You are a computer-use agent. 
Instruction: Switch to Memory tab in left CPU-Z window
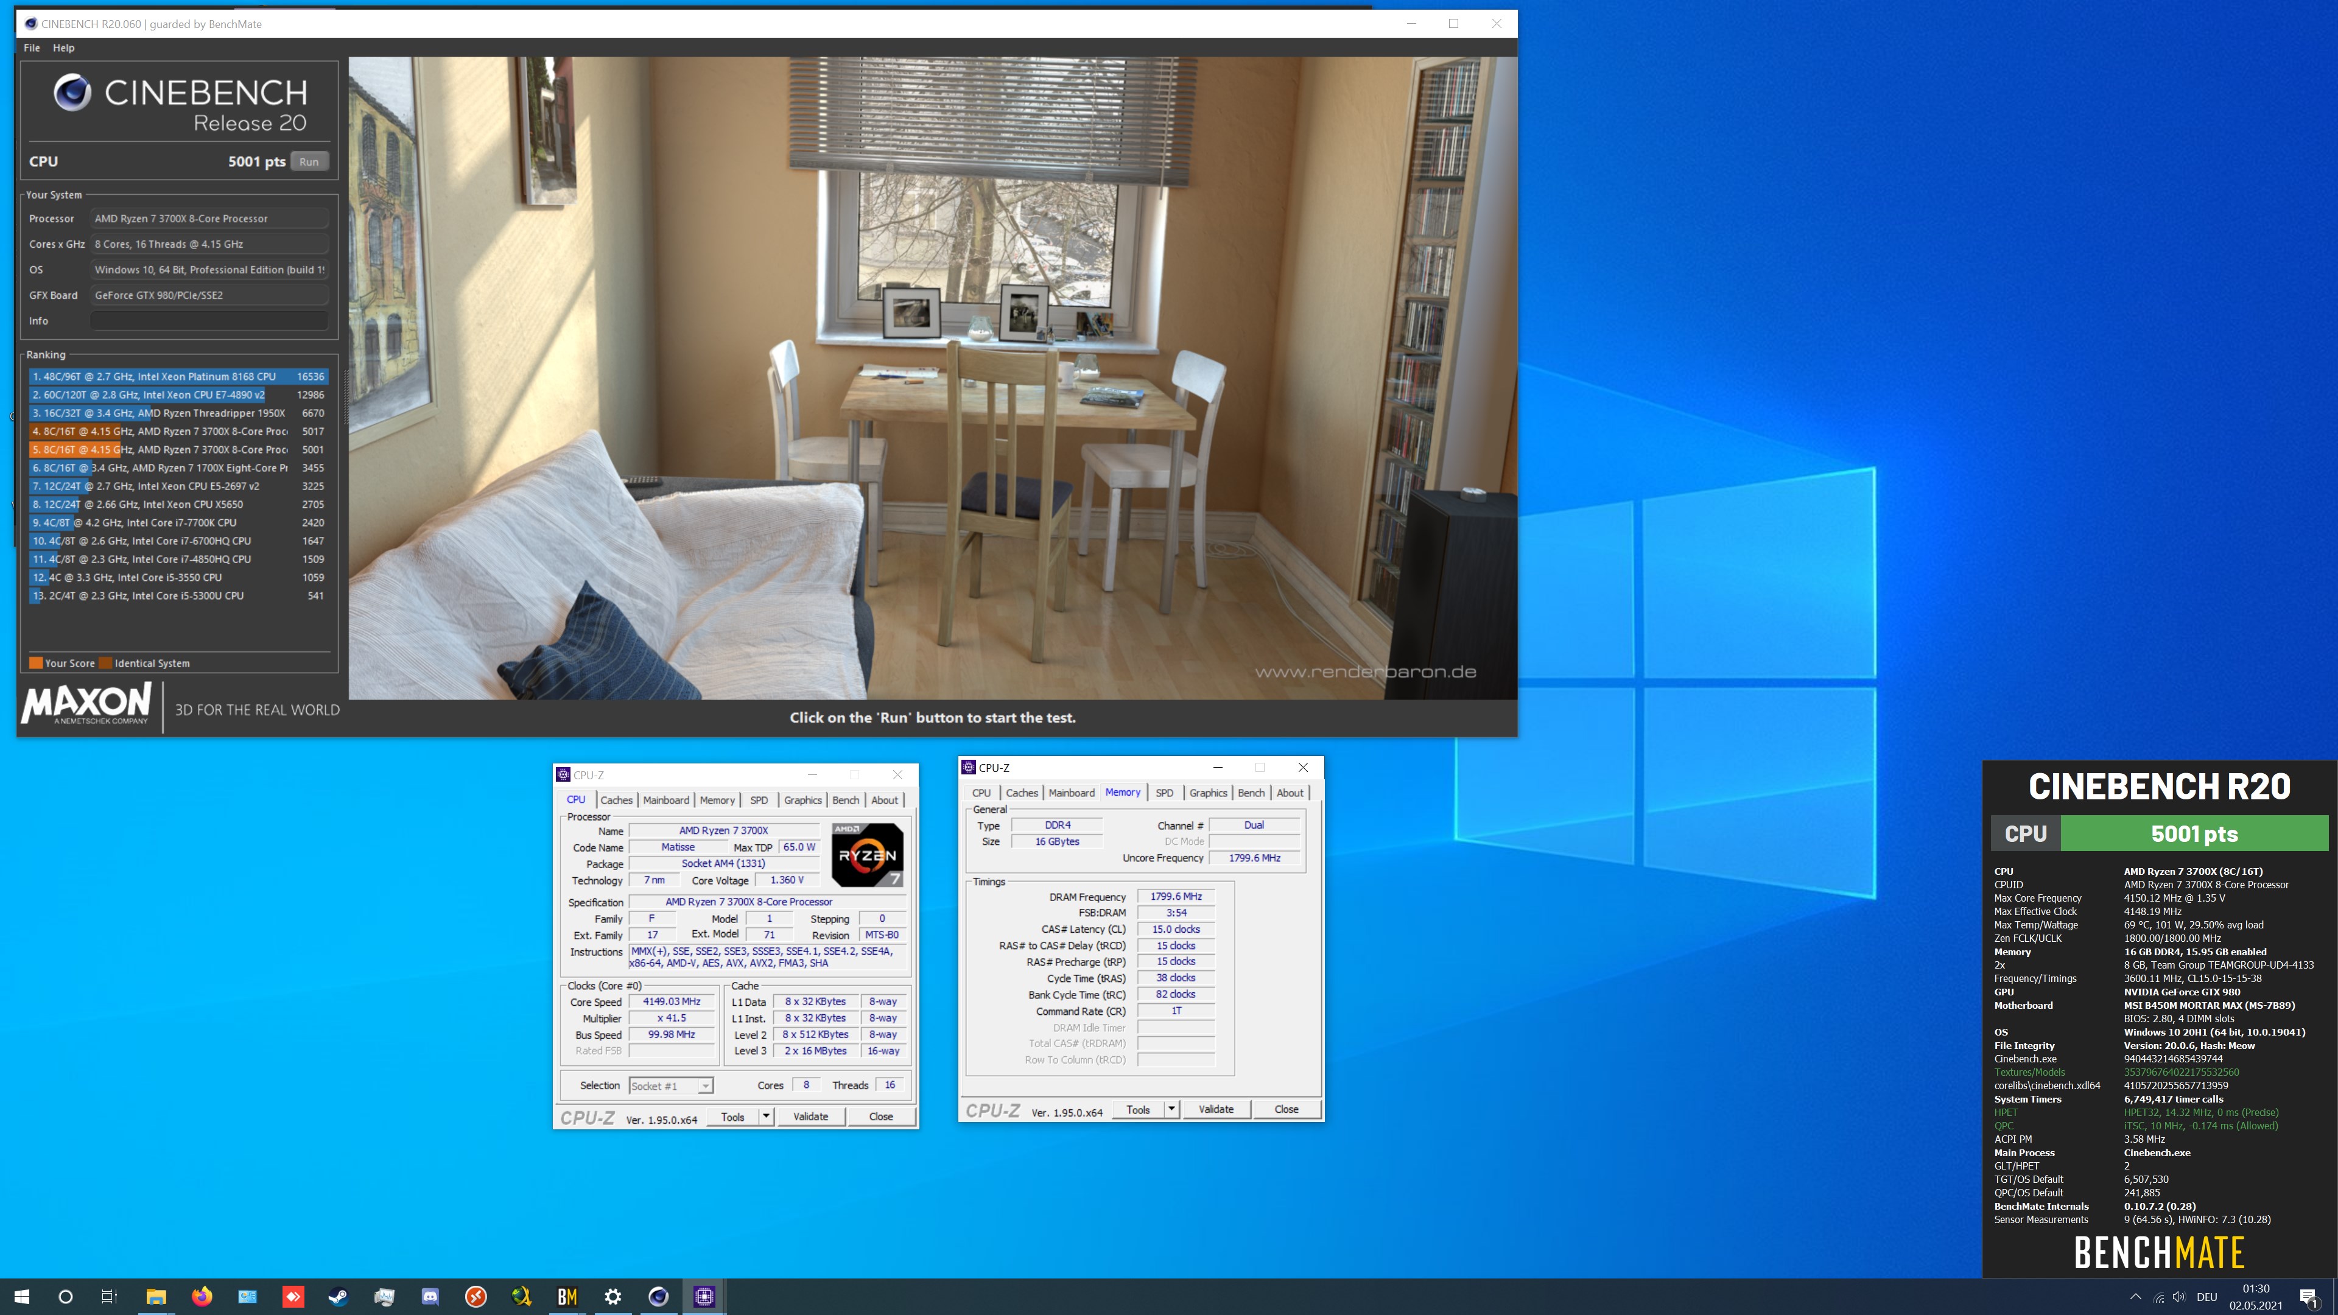pyautogui.click(x=717, y=799)
